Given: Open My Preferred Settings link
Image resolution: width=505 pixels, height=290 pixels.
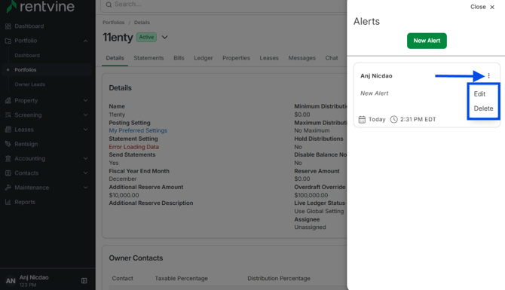Looking at the screenshot, I should pos(138,130).
